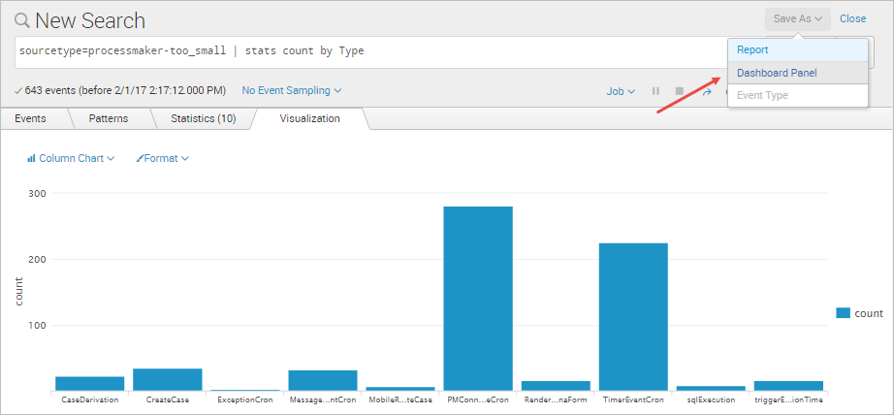Image resolution: width=894 pixels, height=415 pixels.
Task: Open the No Event Sampling dropdown
Action: 291,90
